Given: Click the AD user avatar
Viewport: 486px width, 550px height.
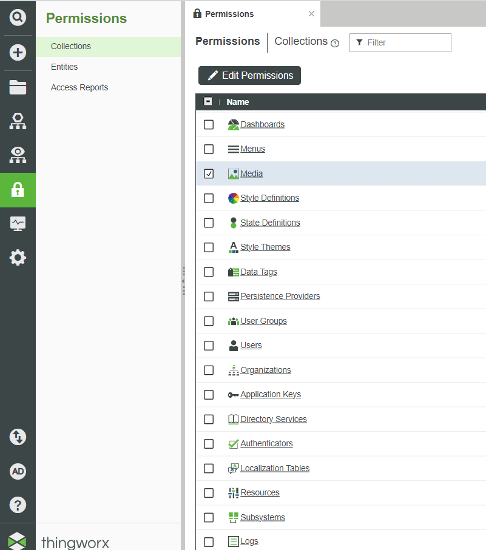Looking at the screenshot, I should tap(18, 471).
